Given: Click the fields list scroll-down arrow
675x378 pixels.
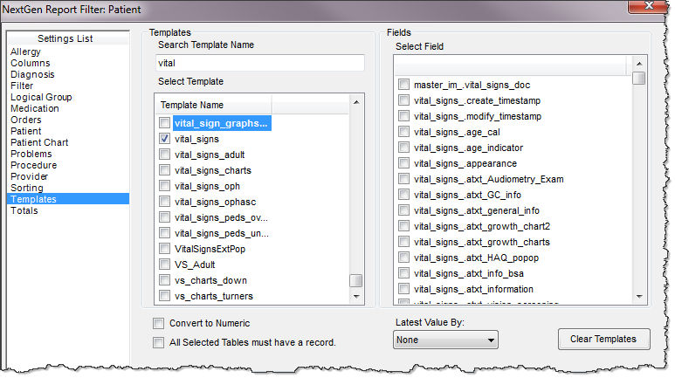Looking at the screenshot, I should [639, 296].
